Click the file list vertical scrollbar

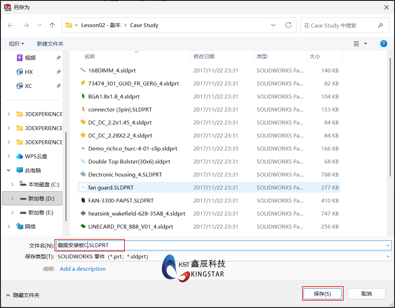(390, 117)
